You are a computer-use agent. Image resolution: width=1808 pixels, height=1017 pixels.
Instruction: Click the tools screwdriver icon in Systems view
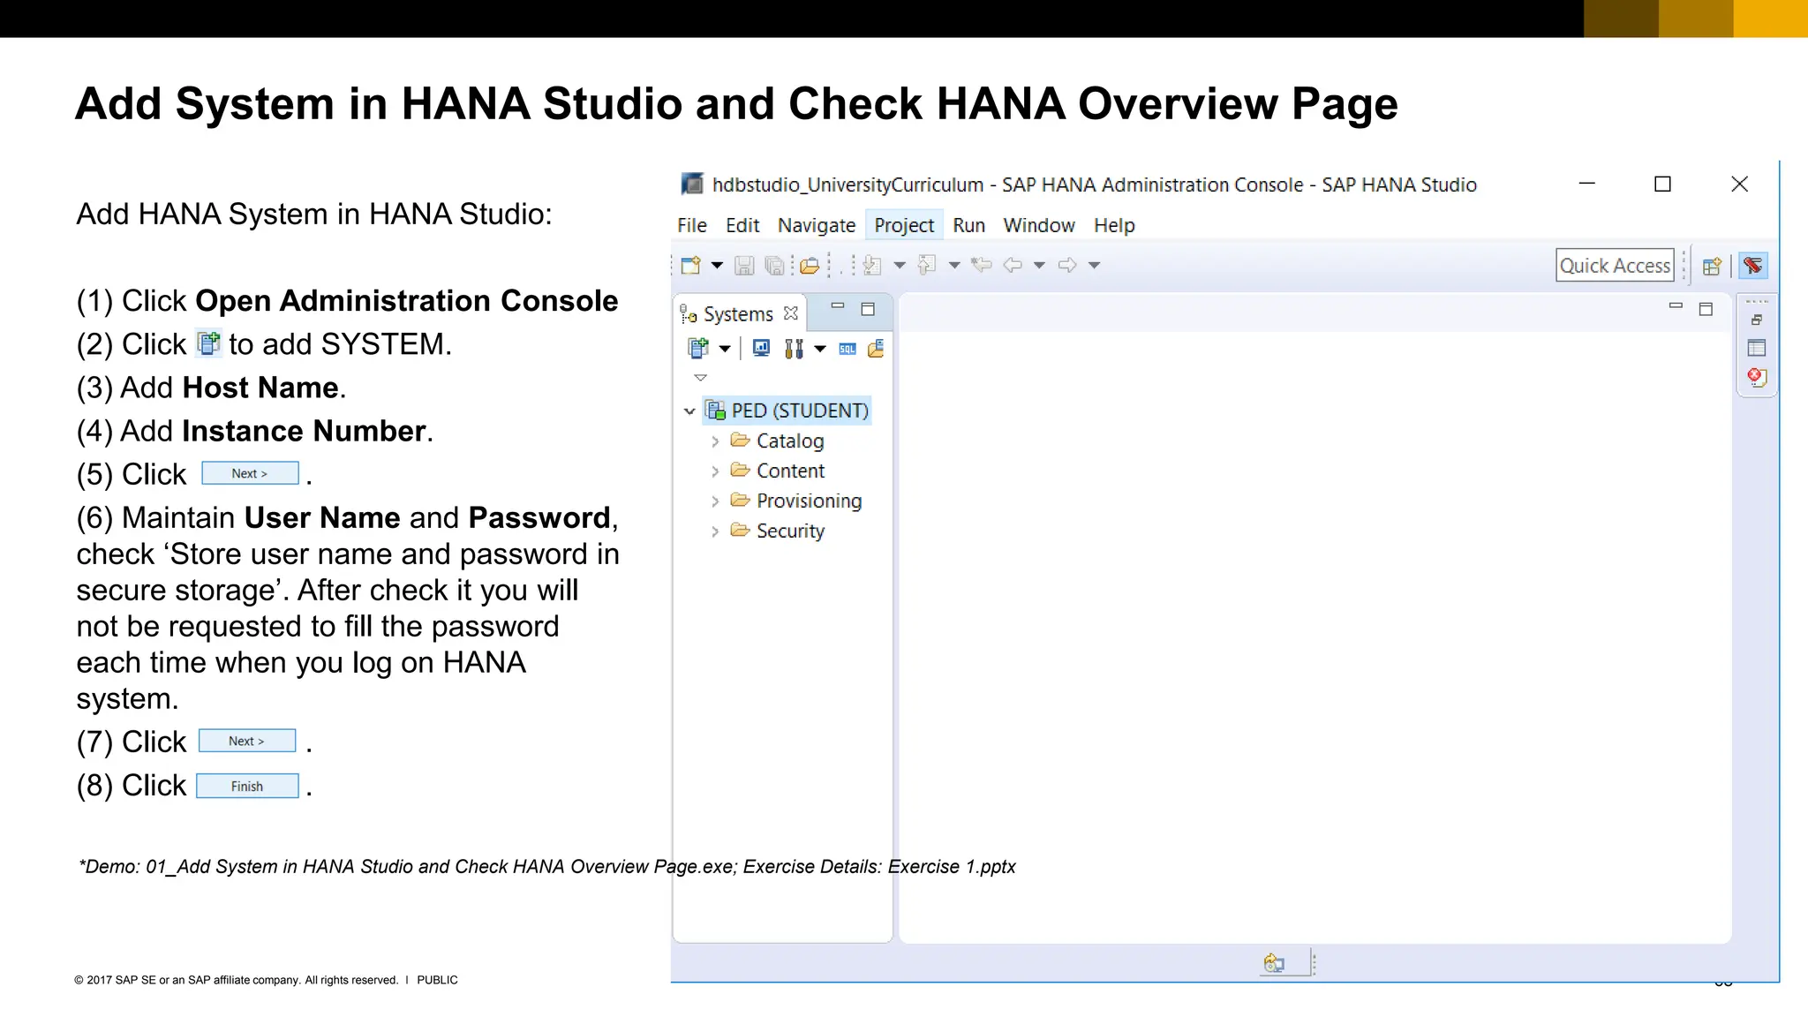pos(794,349)
